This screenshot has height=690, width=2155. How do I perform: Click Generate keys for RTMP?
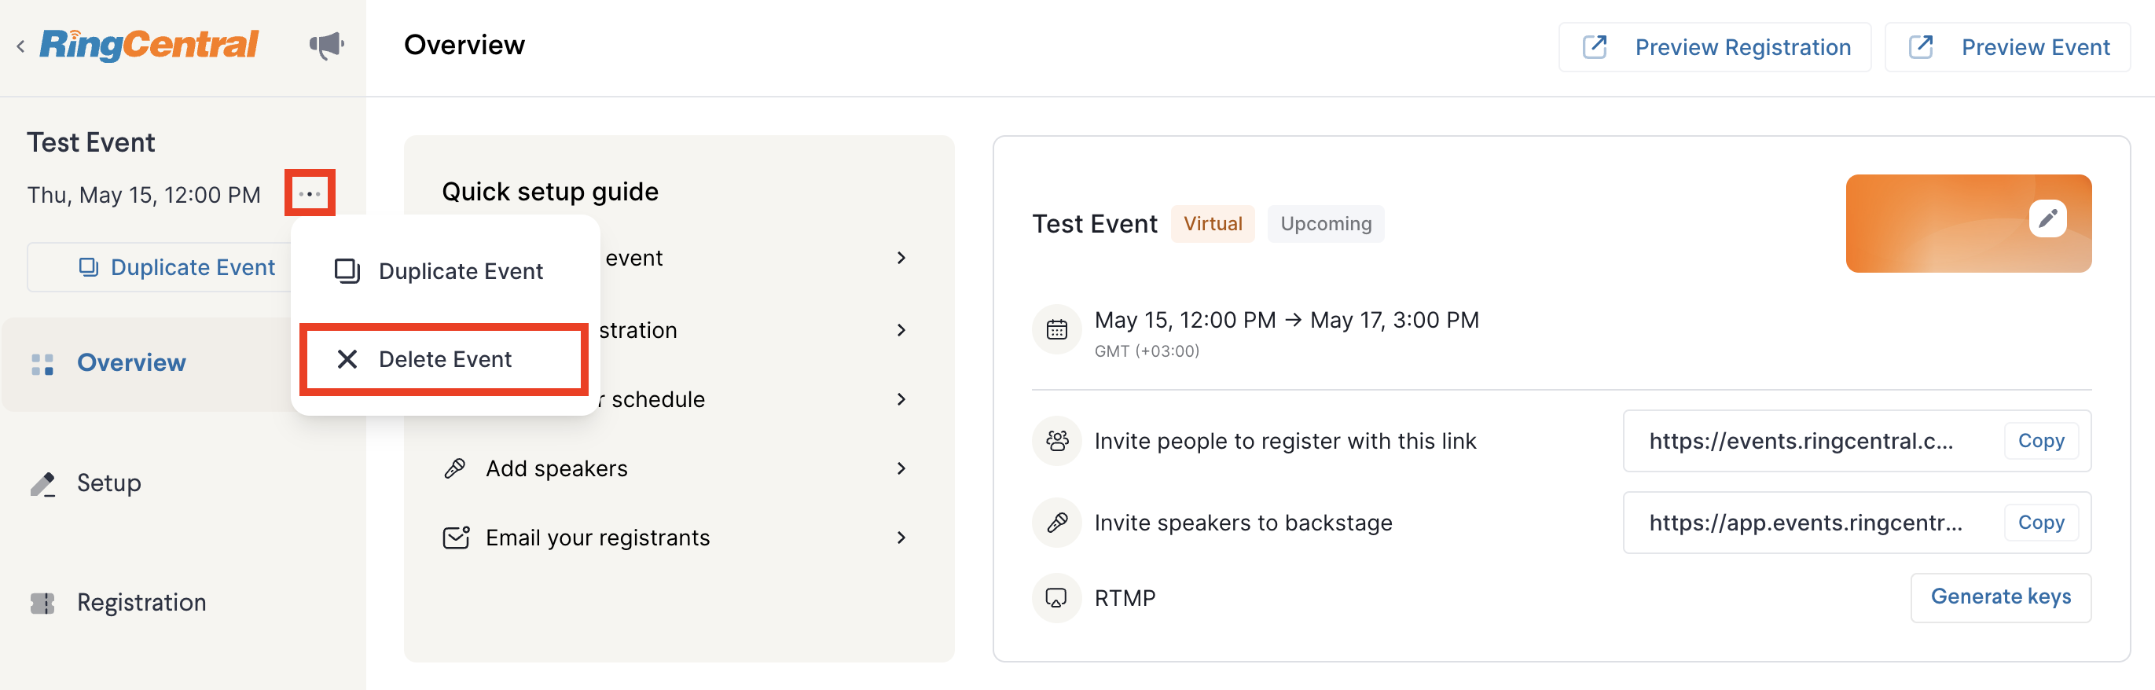2000,597
